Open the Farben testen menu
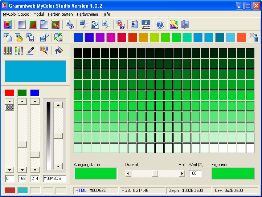The image size is (262, 197). (60, 14)
